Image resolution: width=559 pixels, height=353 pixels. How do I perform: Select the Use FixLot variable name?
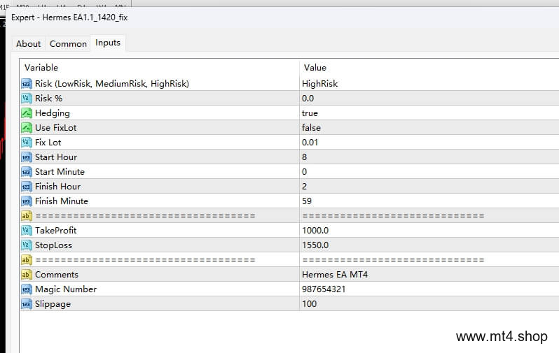(55, 128)
